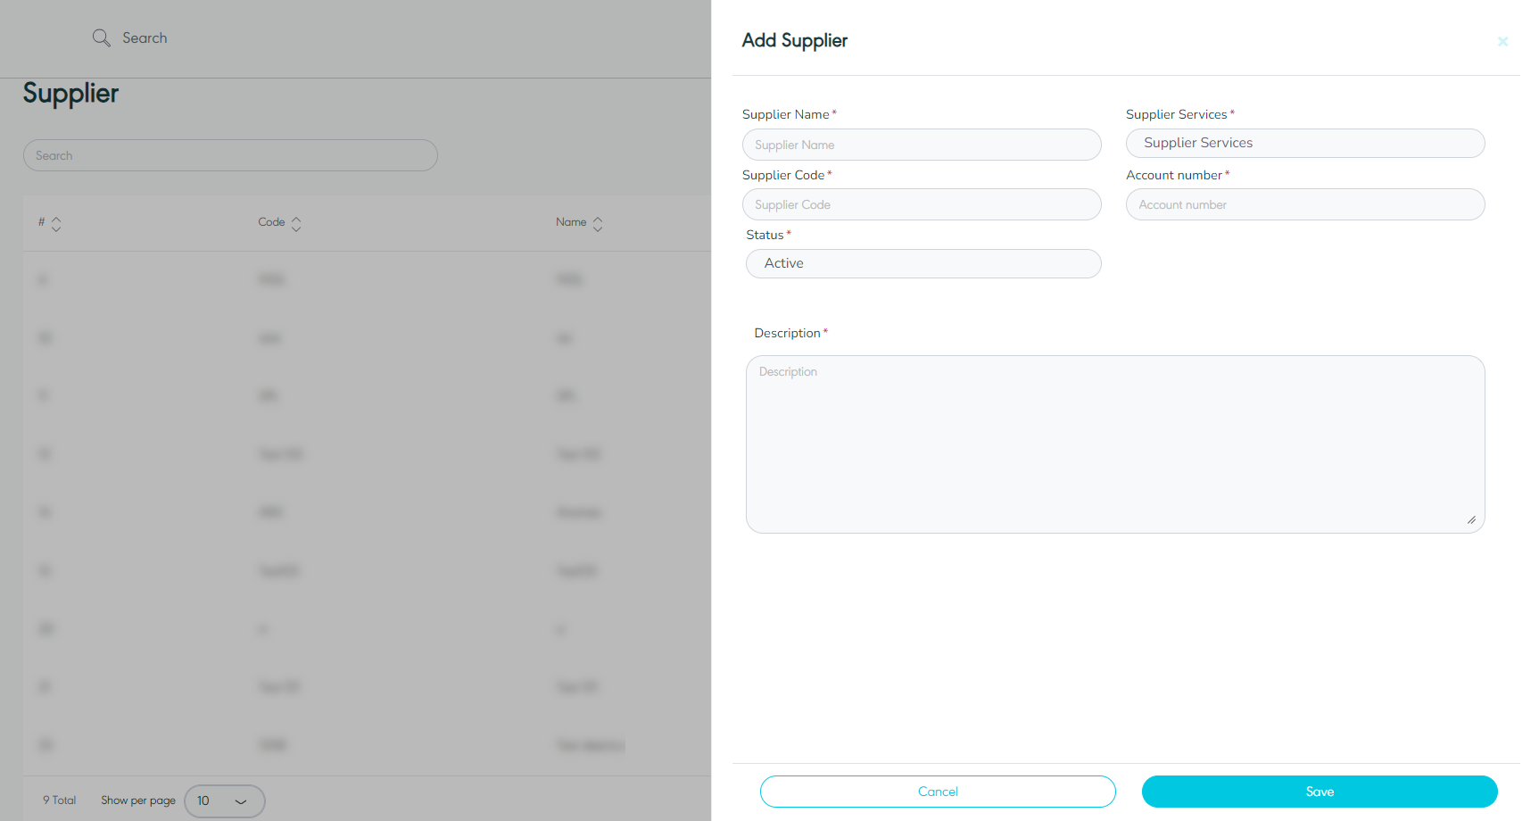The image size is (1539, 821).
Task: Click inside the Description text area
Action: [1114, 444]
